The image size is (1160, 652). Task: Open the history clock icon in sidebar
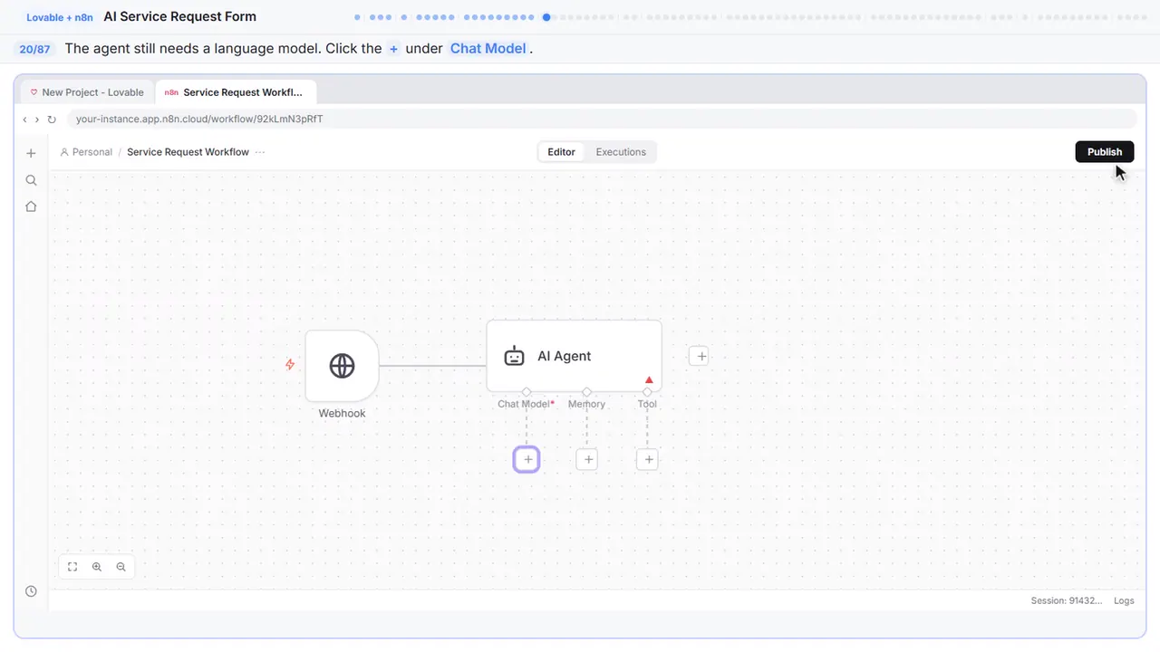pyautogui.click(x=31, y=591)
